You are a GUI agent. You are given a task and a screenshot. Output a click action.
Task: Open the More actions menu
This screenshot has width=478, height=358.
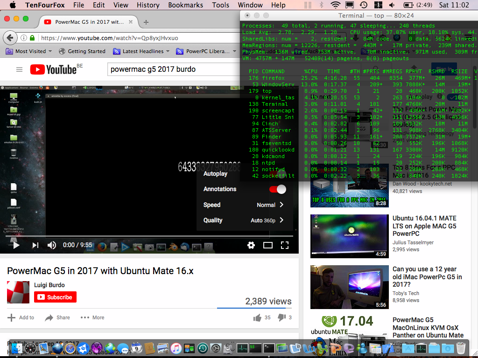coord(92,317)
